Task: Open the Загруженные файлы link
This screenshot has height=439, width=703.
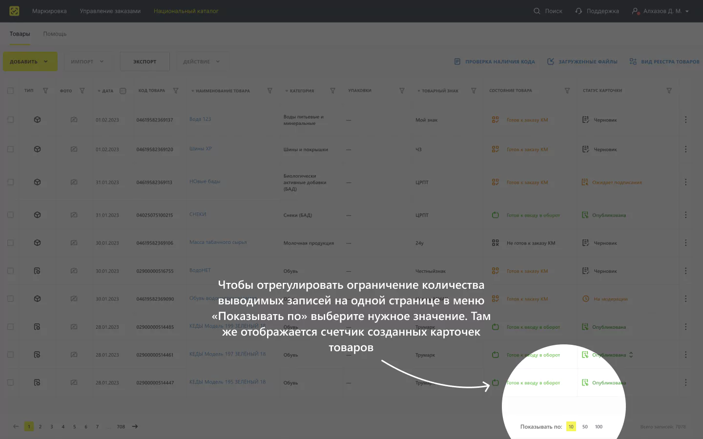Action: point(582,61)
